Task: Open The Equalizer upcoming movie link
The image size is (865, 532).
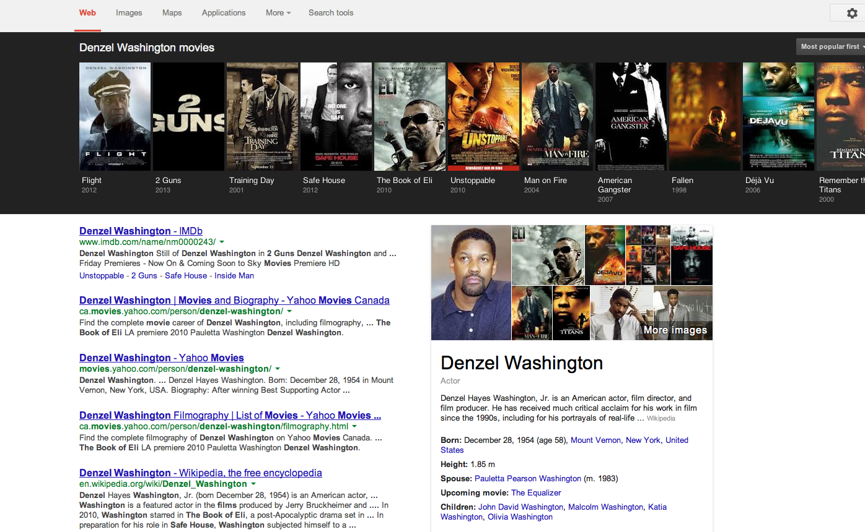Action: click(x=536, y=492)
